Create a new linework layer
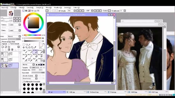The image size is (175, 98). click(x=6, y=47)
